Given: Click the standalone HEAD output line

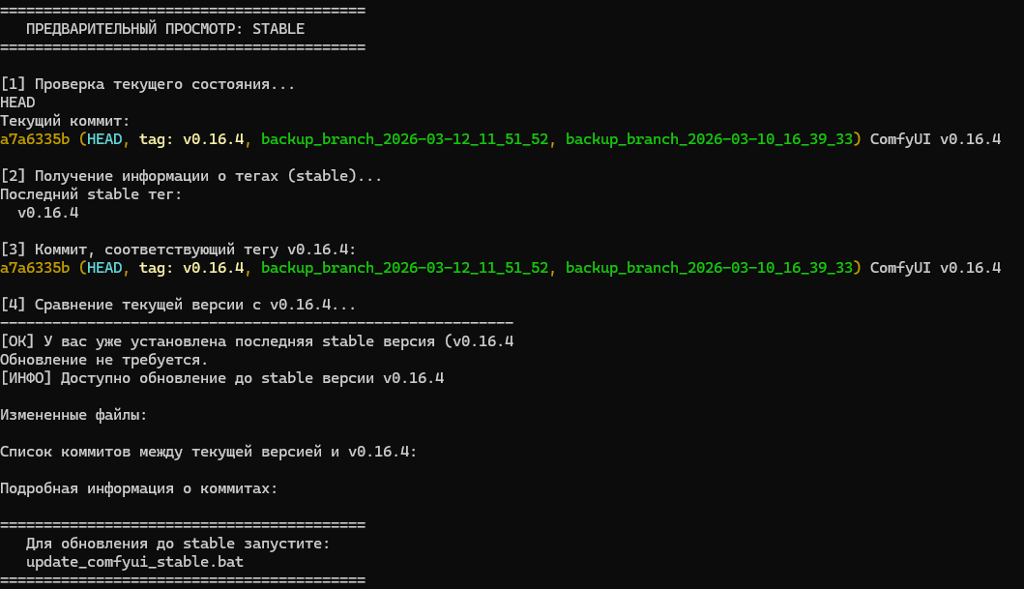Looking at the screenshot, I should (x=17, y=103).
